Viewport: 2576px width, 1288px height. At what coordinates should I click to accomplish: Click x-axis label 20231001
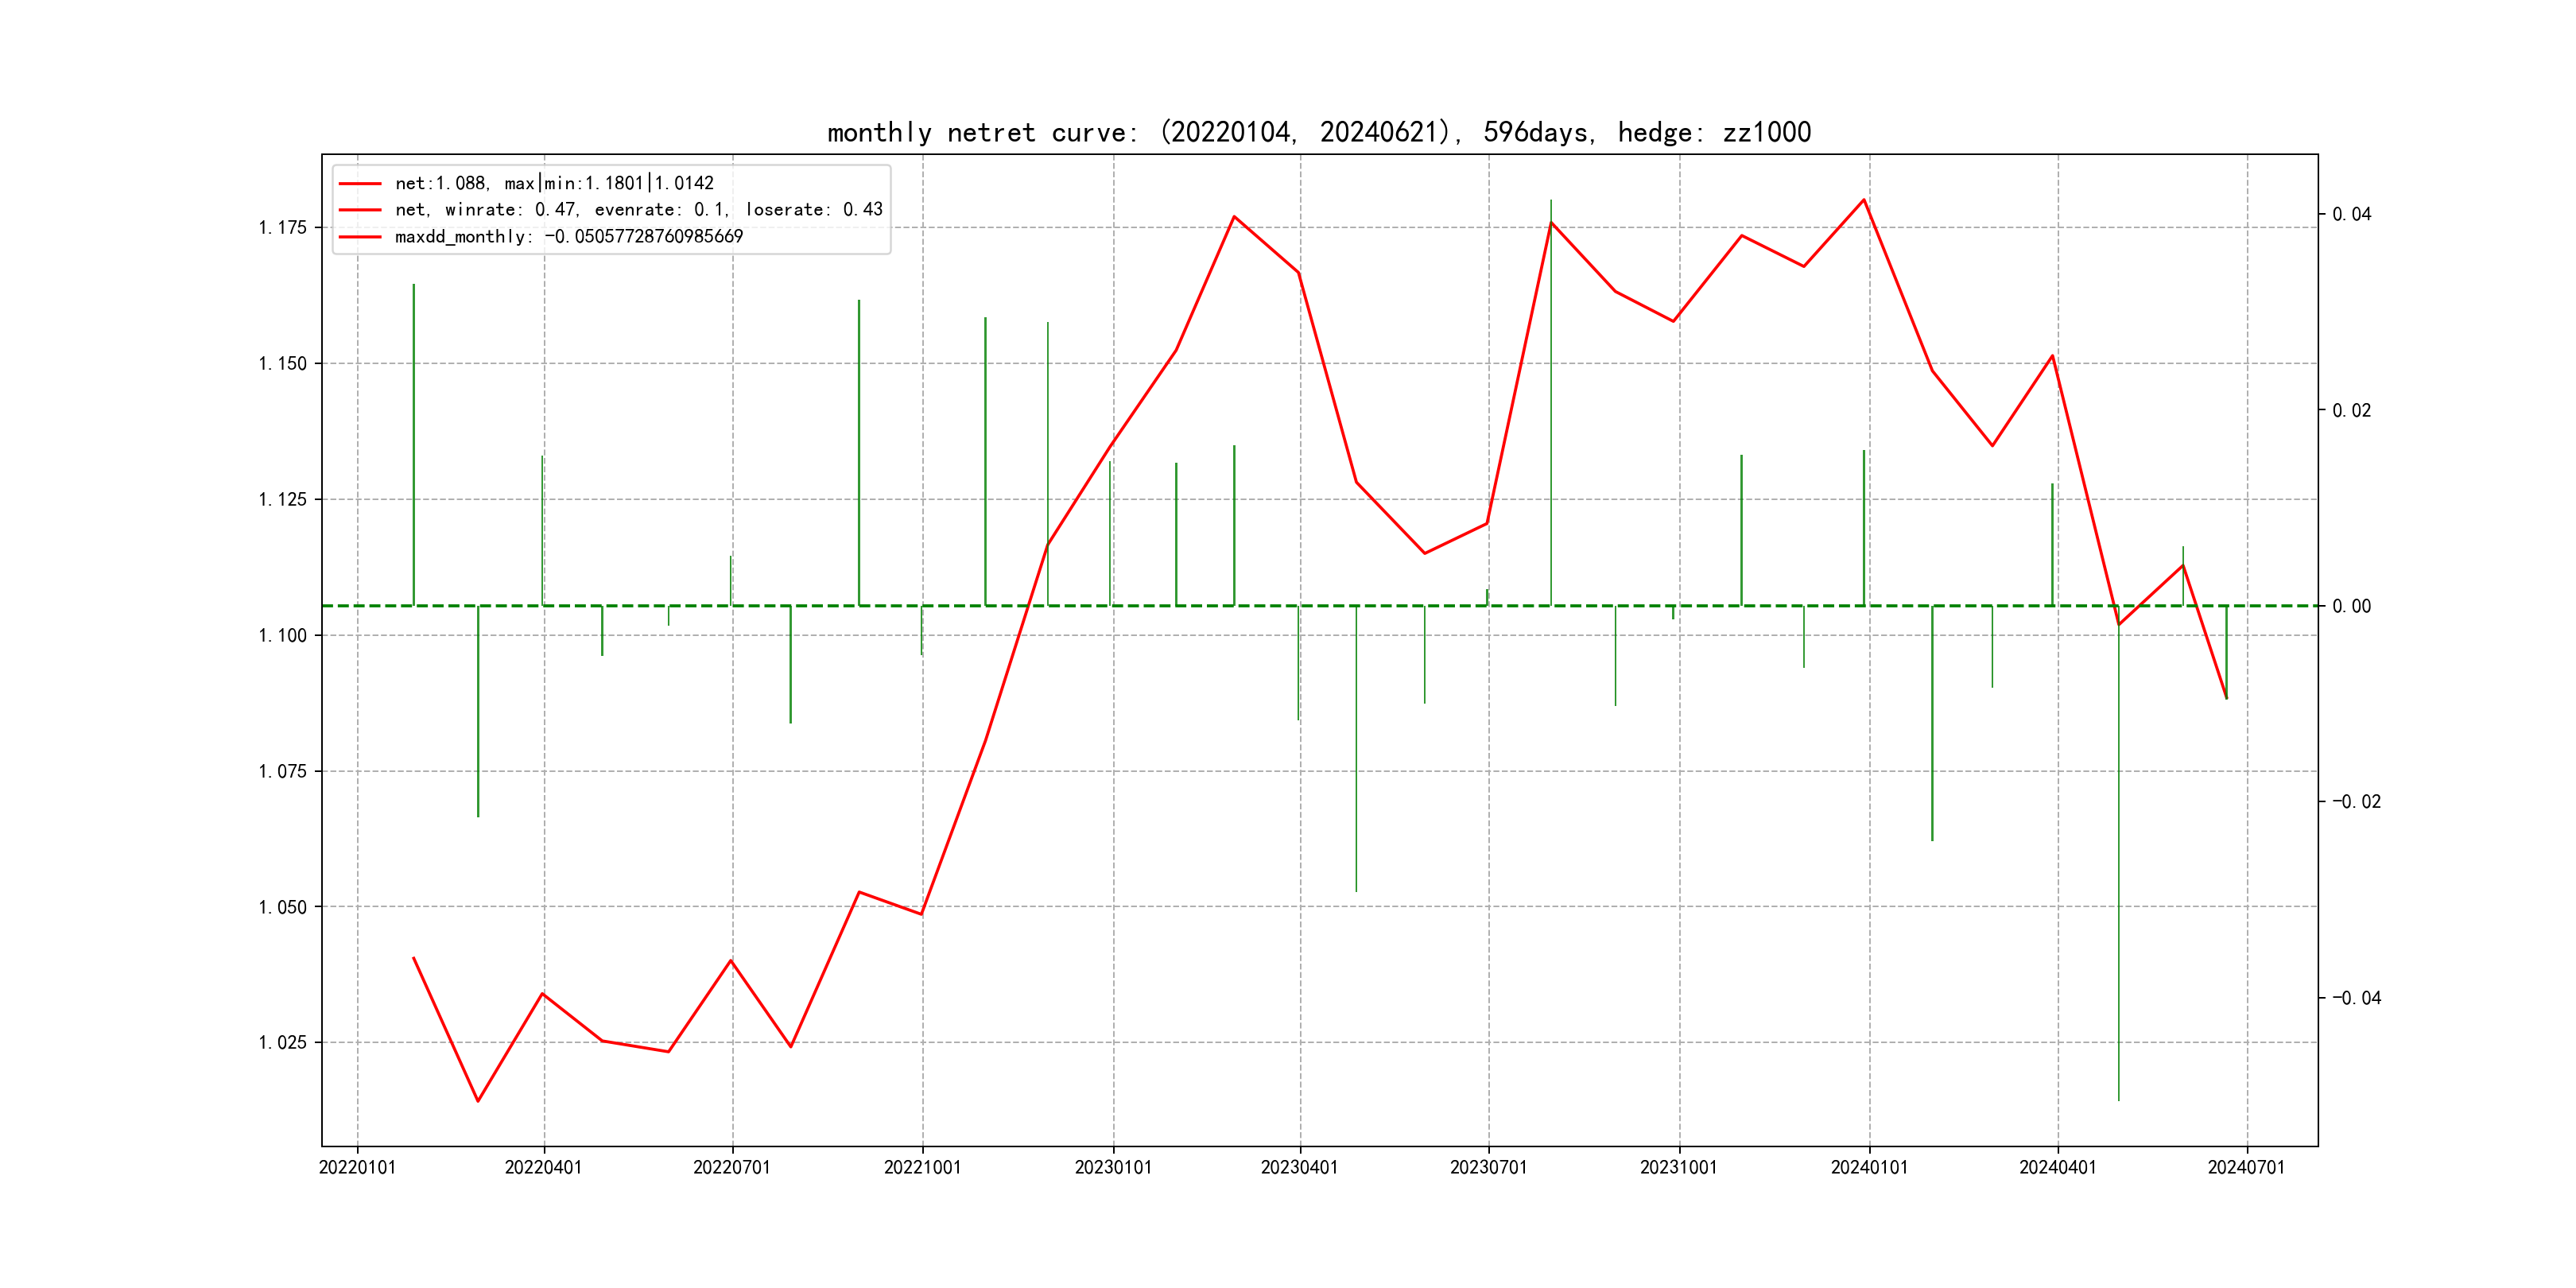tap(1678, 1168)
